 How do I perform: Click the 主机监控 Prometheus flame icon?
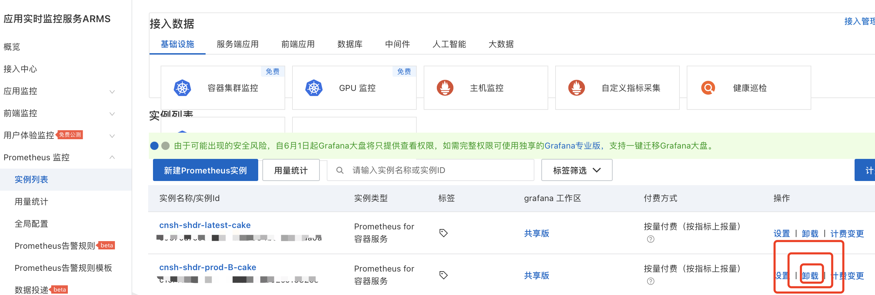[445, 88]
